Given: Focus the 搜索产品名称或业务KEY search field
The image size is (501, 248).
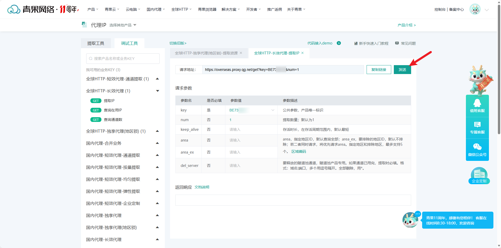Looking at the screenshot, I should point(123,59).
